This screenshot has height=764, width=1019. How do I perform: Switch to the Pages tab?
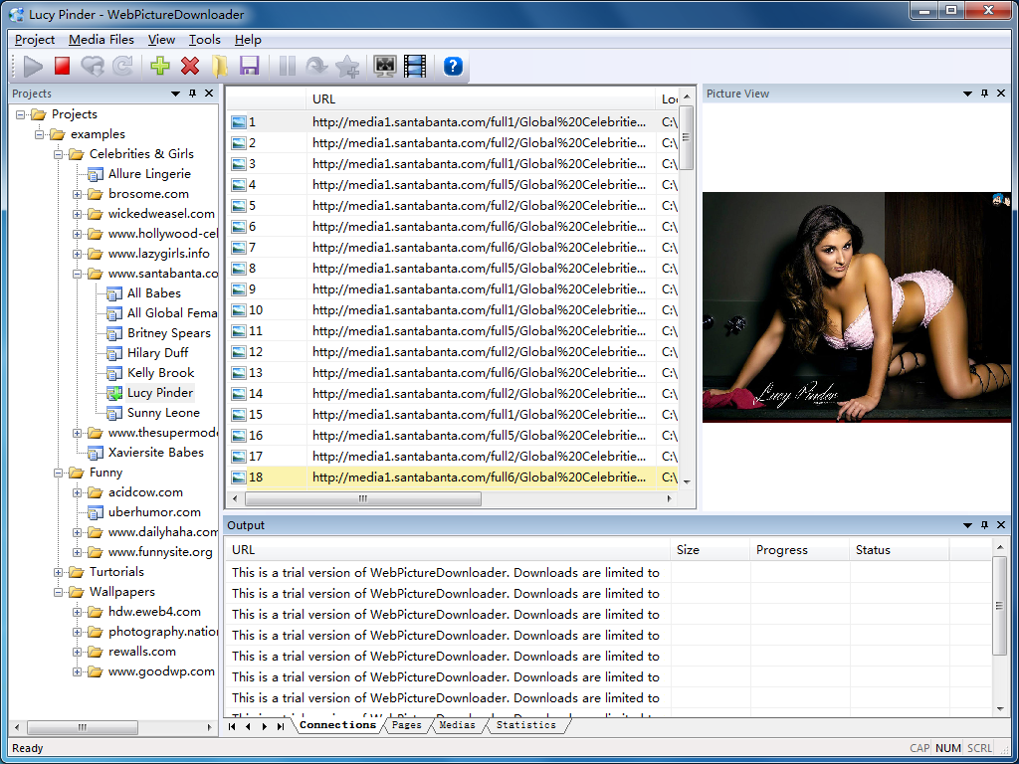[x=407, y=725]
